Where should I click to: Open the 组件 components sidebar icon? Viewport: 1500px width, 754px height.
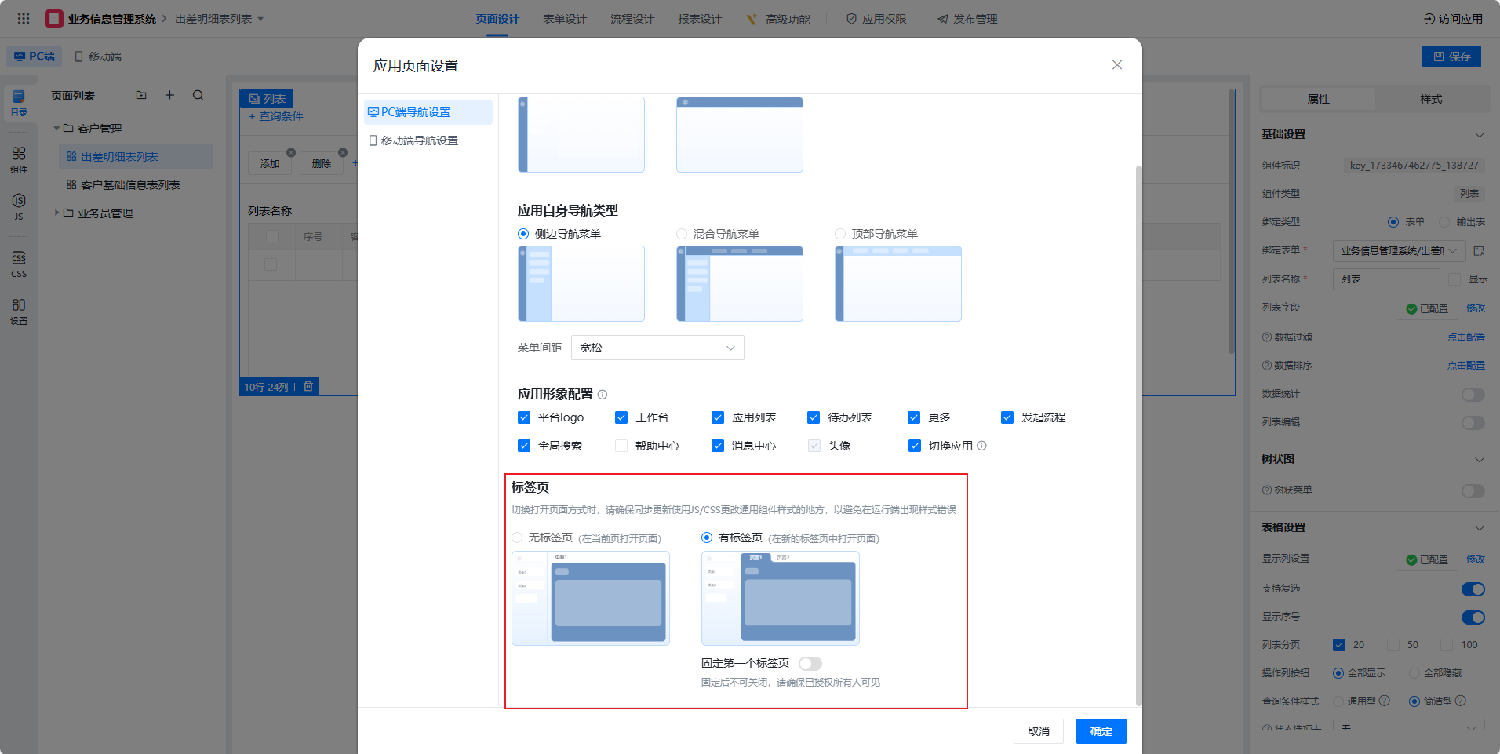click(x=19, y=159)
